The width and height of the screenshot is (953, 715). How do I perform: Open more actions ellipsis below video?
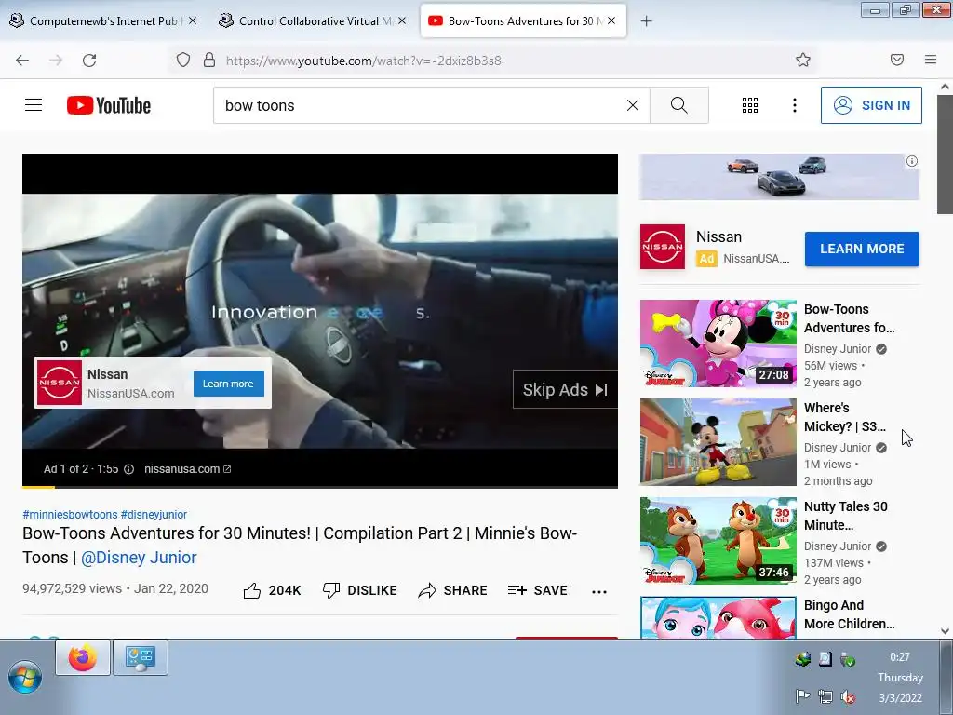599,591
